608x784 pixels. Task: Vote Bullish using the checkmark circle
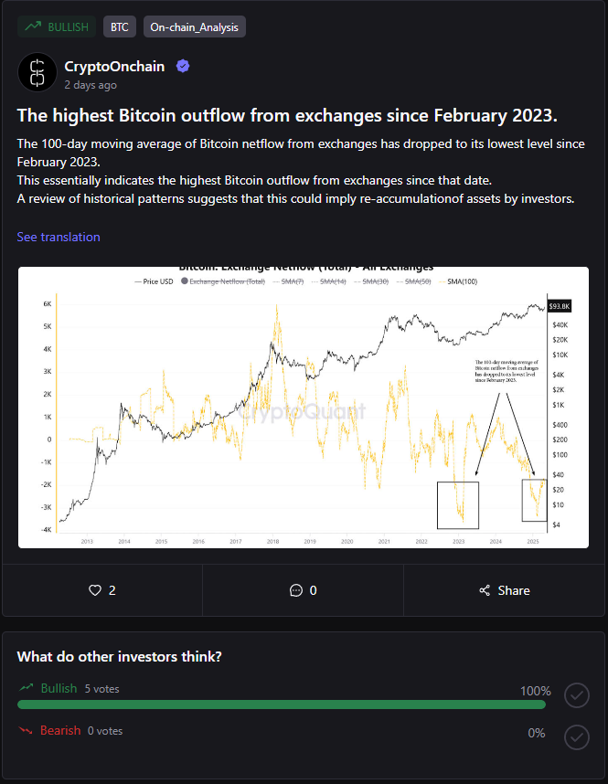[577, 695]
